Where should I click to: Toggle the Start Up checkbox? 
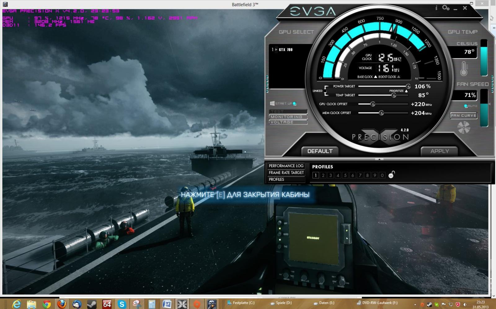point(294,104)
